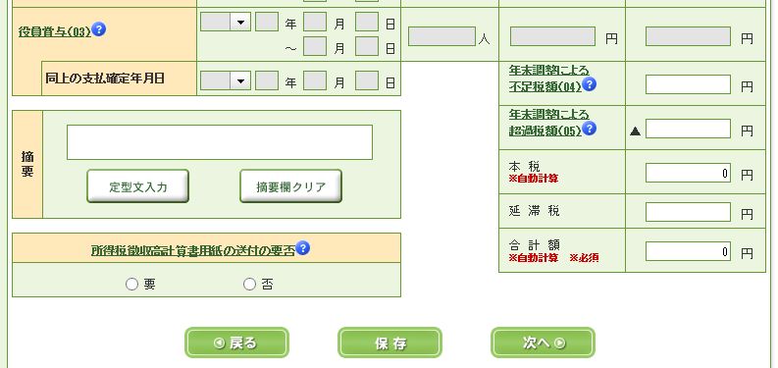Focus the 役員賞与 start day field
Image resolution: width=778 pixels, height=368 pixels.
point(367,23)
